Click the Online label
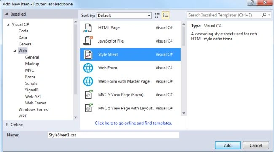The height and width of the screenshot is (152, 274). [17, 125]
